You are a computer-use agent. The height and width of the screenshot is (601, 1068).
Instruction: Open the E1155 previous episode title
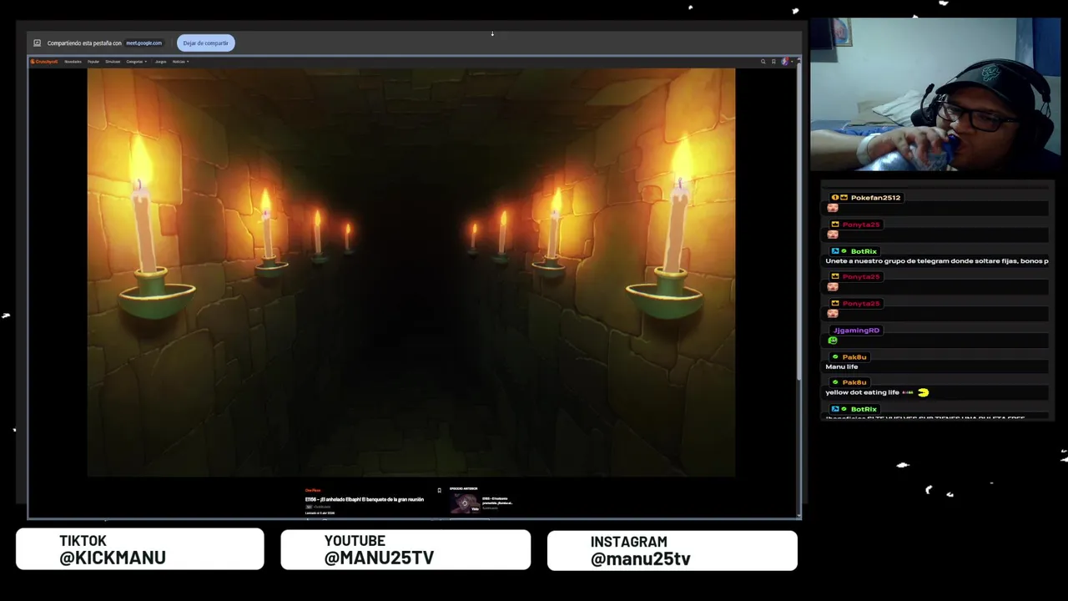click(497, 501)
